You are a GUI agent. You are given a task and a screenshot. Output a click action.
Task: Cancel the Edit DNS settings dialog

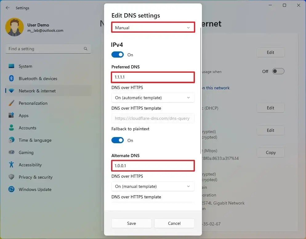(174, 223)
